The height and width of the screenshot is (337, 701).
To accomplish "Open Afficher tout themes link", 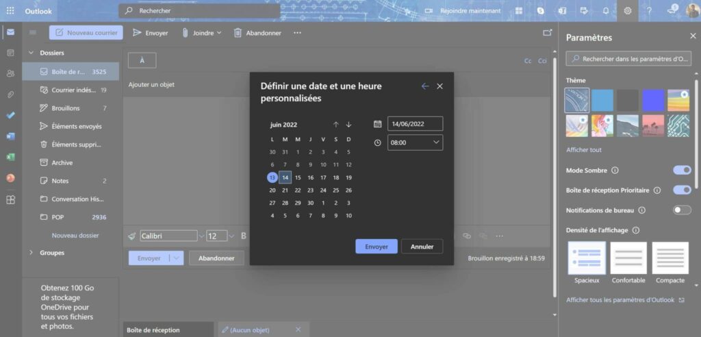I will [584, 150].
